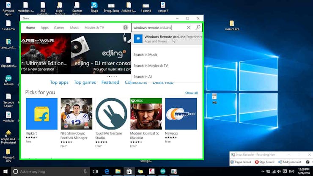The height and width of the screenshot is (176, 313).
Task: Open the Steps Recorder taskbar icon
Action: click(x=174, y=171)
